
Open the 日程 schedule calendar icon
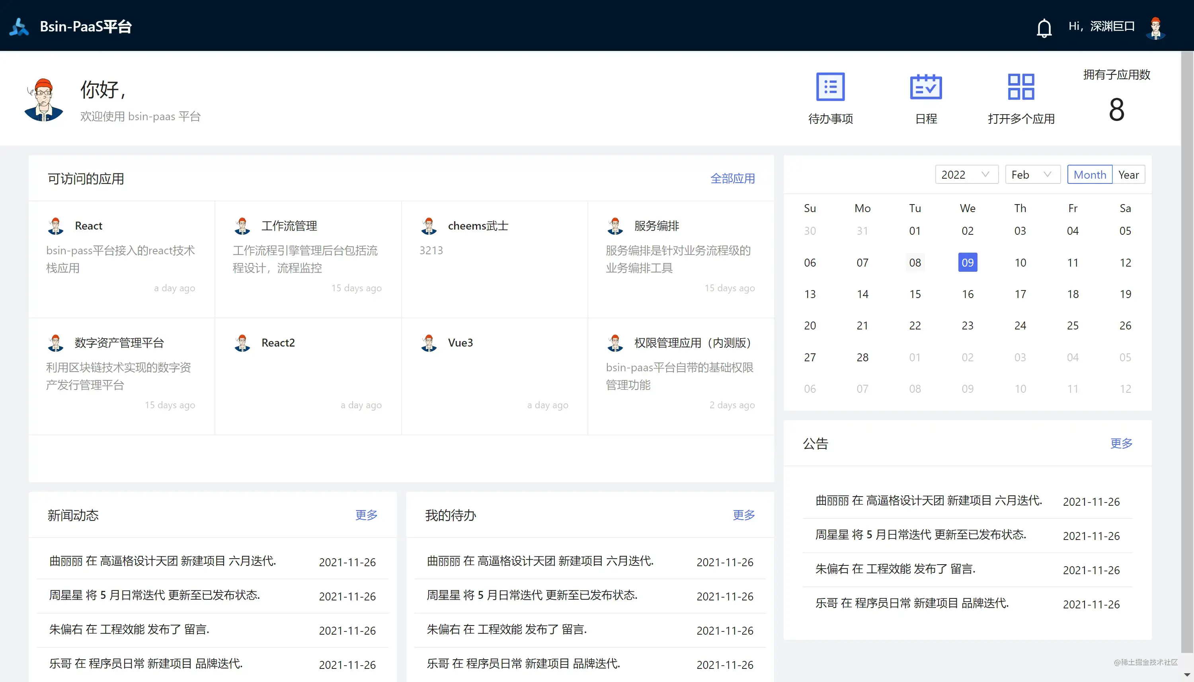coord(926,86)
